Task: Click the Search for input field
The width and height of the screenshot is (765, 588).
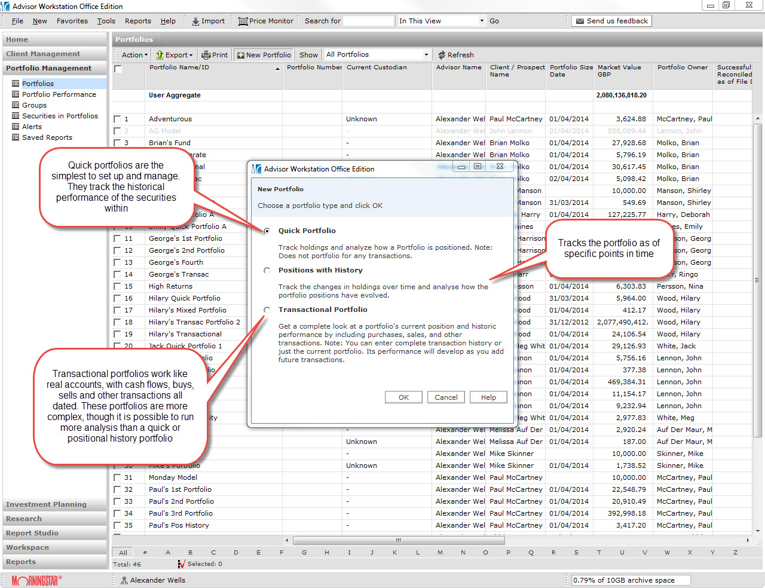Action: pos(368,21)
